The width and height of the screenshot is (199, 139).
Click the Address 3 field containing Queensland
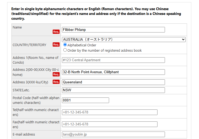pyautogui.click(x=113, y=82)
